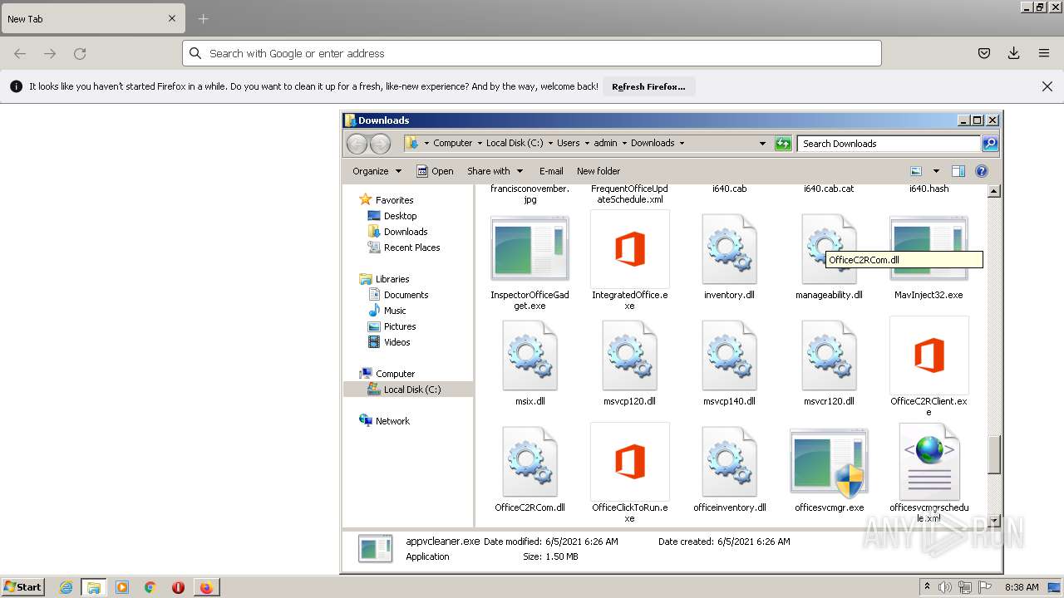Click the Search Downloads input box
Screen dimensions: 1064x598
(889, 144)
